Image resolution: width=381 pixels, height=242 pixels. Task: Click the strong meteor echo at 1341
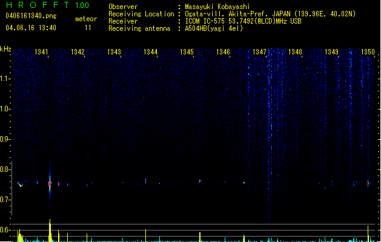50,183
